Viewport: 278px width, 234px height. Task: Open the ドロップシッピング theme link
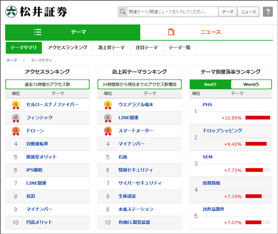click(222, 131)
